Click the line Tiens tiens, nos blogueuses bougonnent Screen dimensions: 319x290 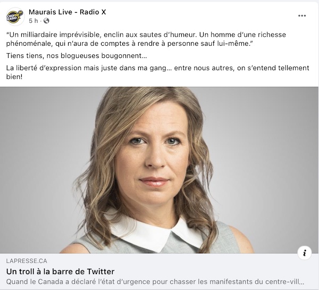pyautogui.click(x=77, y=56)
